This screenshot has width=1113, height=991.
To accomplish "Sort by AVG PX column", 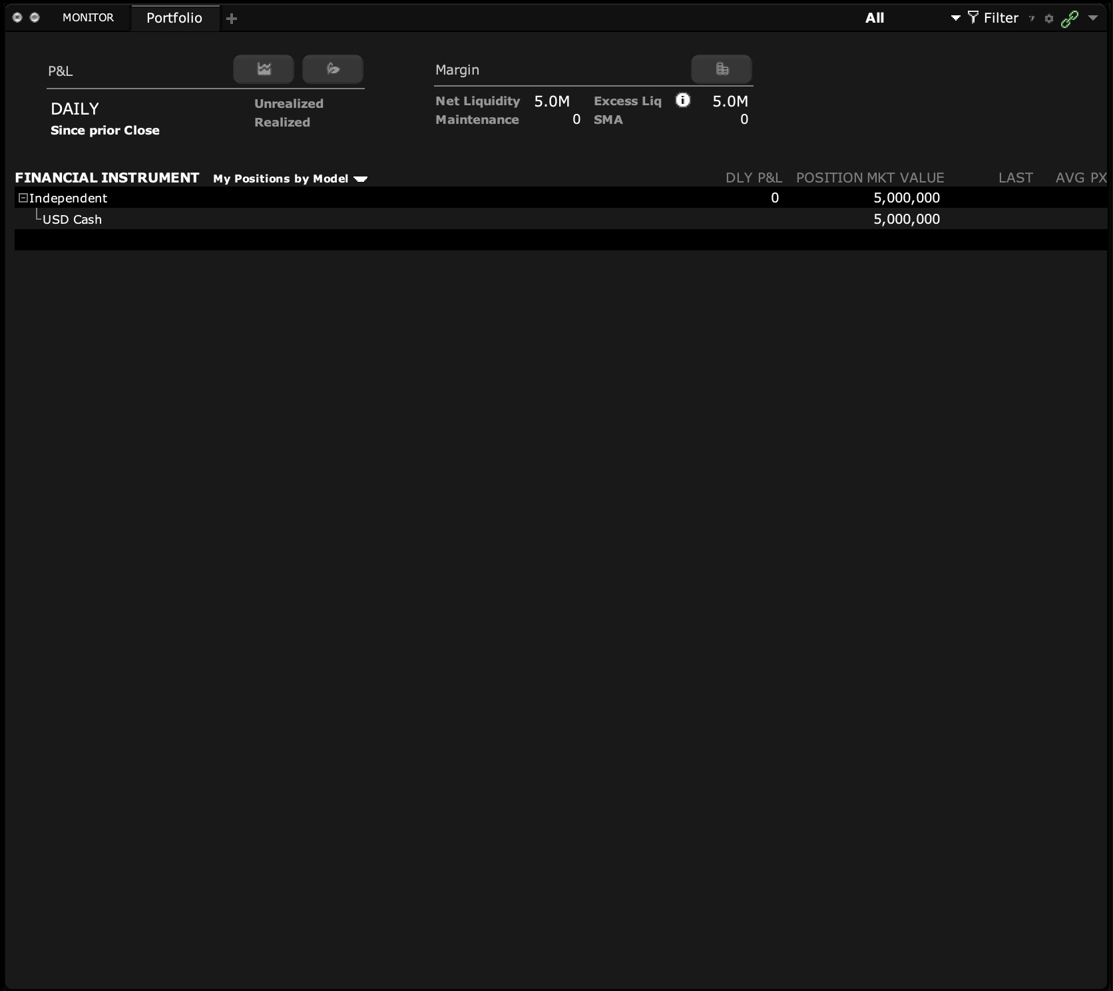I will pos(1081,178).
